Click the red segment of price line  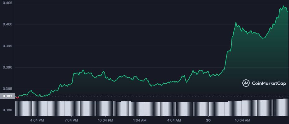(17, 98)
